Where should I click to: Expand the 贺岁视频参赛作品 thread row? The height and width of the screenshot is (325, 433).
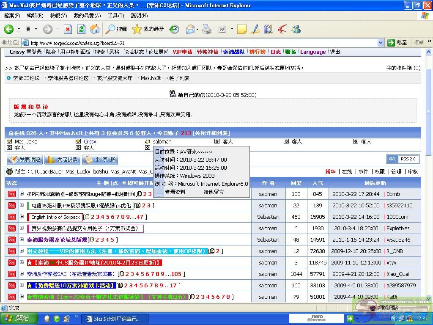(22, 228)
